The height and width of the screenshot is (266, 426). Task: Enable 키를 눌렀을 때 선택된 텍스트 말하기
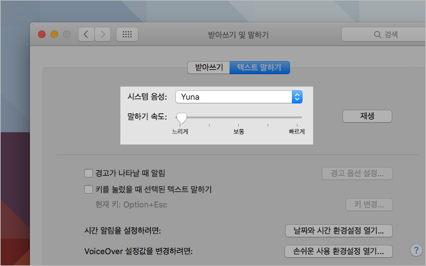pyautogui.click(x=89, y=189)
